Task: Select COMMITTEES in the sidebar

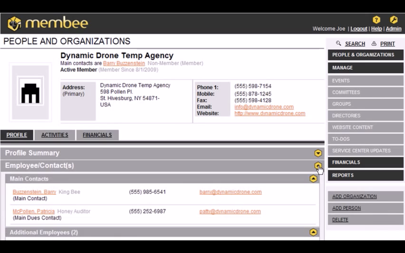Action: pyautogui.click(x=366, y=92)
